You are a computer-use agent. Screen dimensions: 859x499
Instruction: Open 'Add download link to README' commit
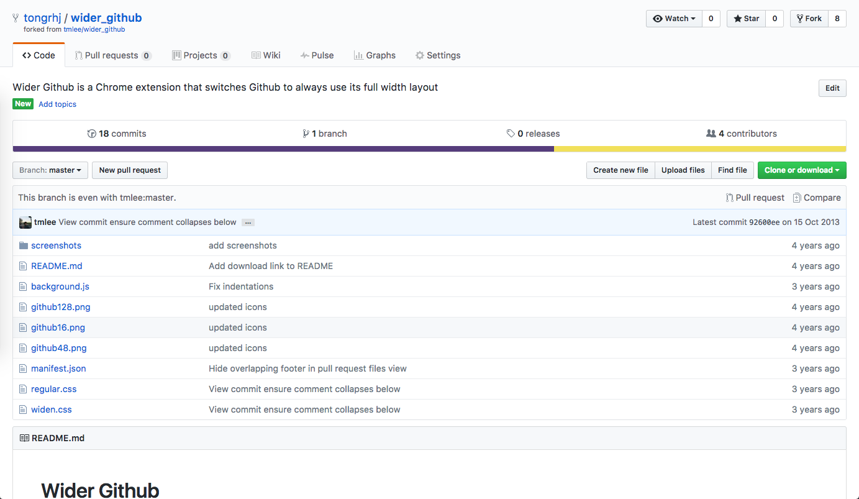[x=271, y=266]
